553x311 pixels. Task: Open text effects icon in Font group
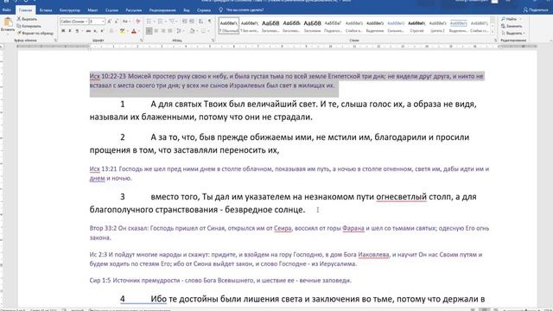pos(111,31)
